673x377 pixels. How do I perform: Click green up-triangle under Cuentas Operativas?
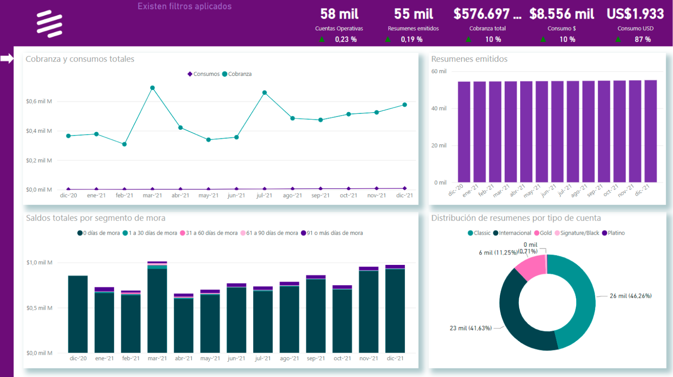[322, 39]
